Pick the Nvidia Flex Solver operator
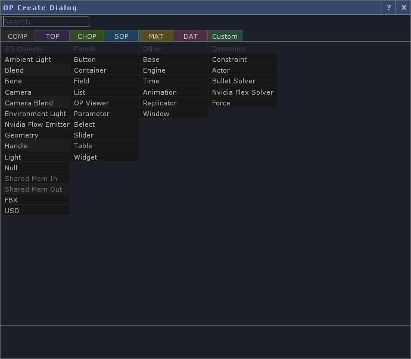Image resolution: width=411 pixels, height=359 pixels. click(x=242, y=92)
